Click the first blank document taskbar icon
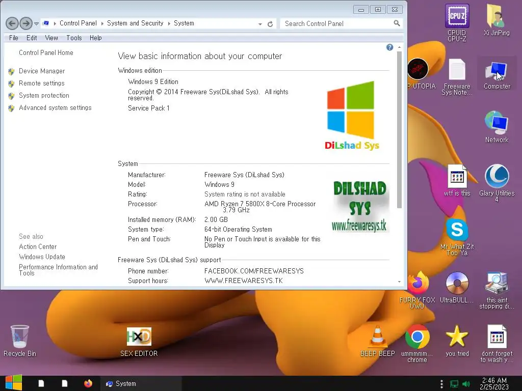This screenshot has height=391, width=522. [41, 383]
